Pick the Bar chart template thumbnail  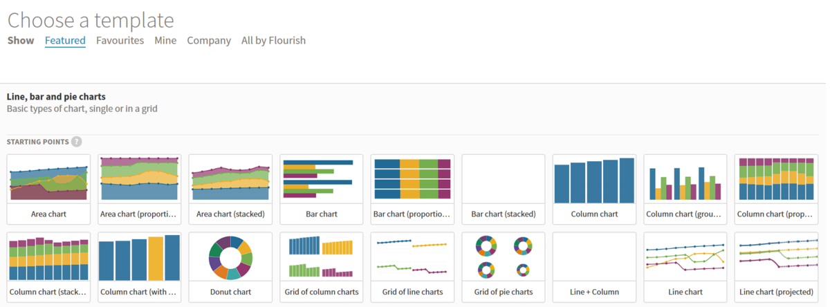(321, 189)
